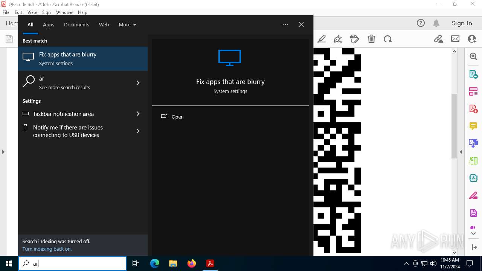Expand the More search filter dropdown
This screenshot has height=271, width=482.
click(127, 24)
